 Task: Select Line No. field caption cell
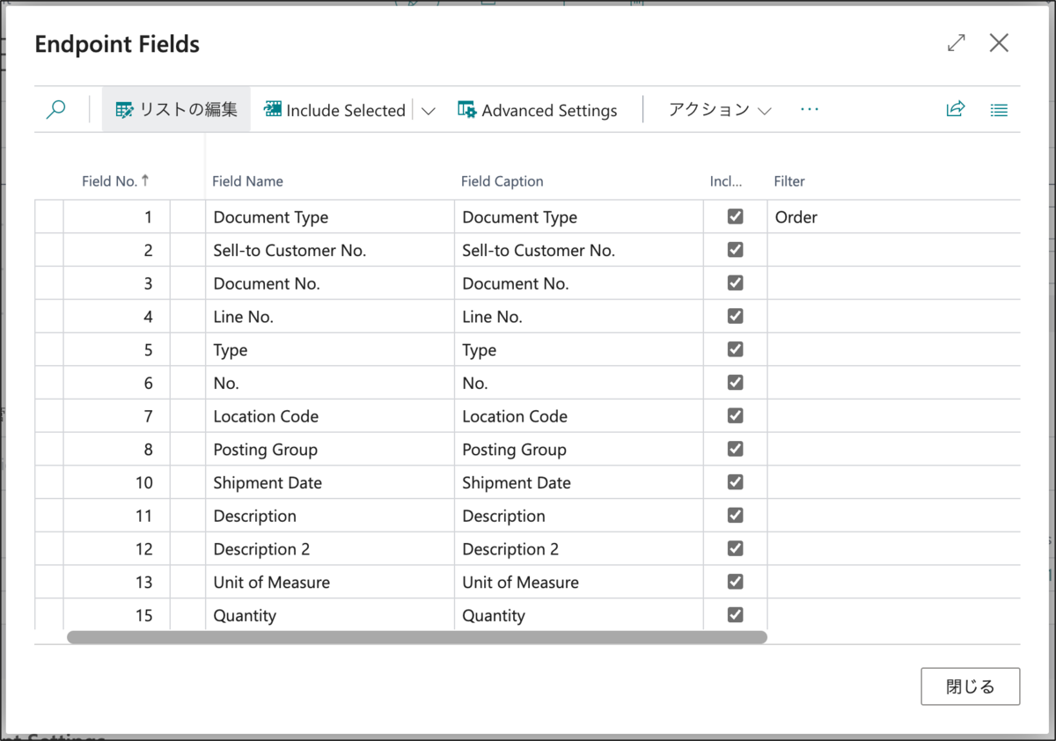click(579, 317)
